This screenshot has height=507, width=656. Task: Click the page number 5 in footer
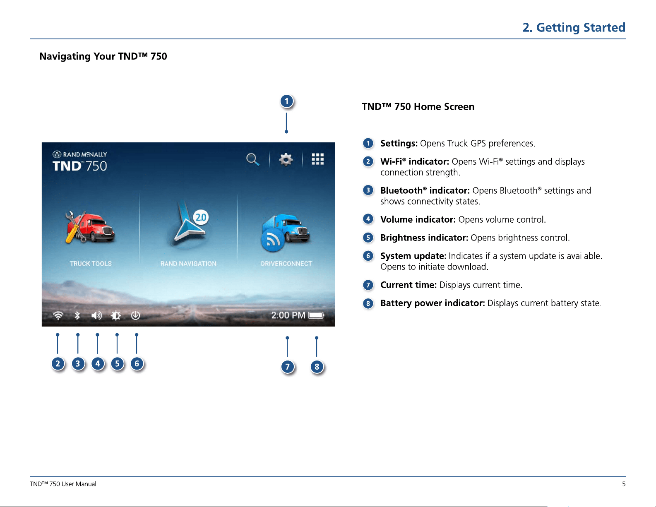point(624,484)
